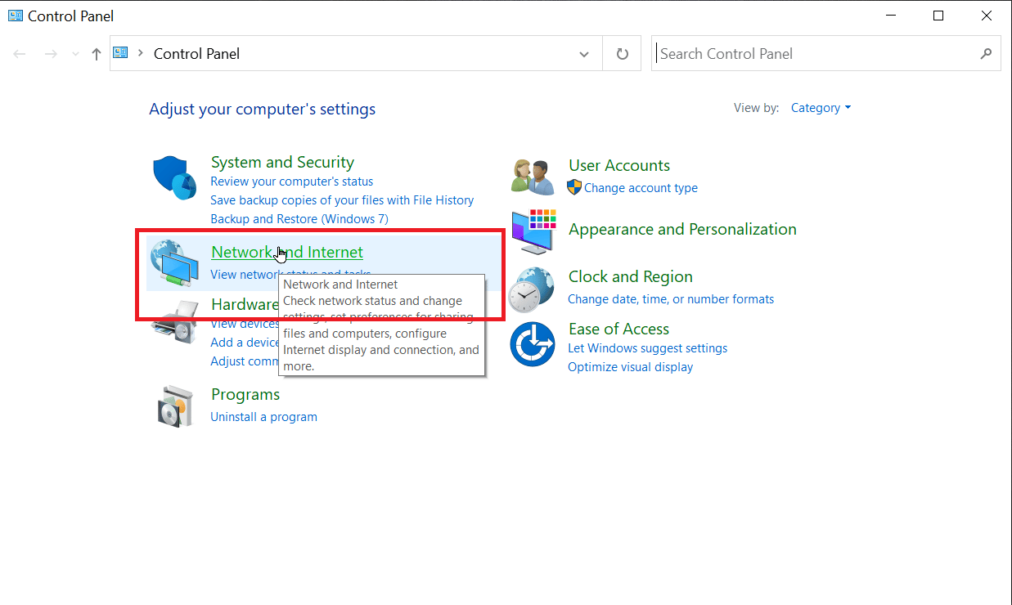Click the Network and Internet globe icon
This screenshot has height=605, width=1012.
click(x=174, y=262)
